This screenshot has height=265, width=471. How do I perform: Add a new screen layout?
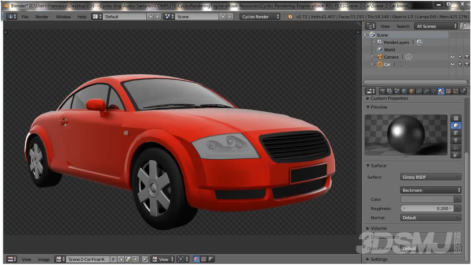(x=150, y=17)
